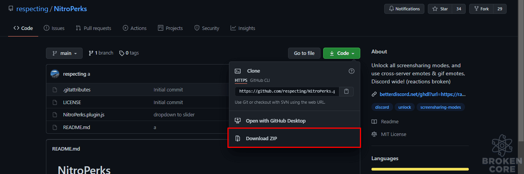Click the file icon beside NitroPerks.plugin.js

point(55,114)
